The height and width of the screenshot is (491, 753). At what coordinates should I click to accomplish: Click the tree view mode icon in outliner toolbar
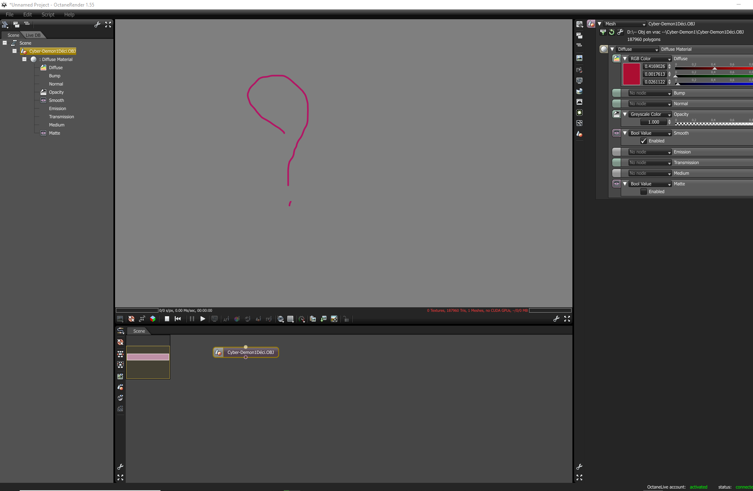click(5, 25)
